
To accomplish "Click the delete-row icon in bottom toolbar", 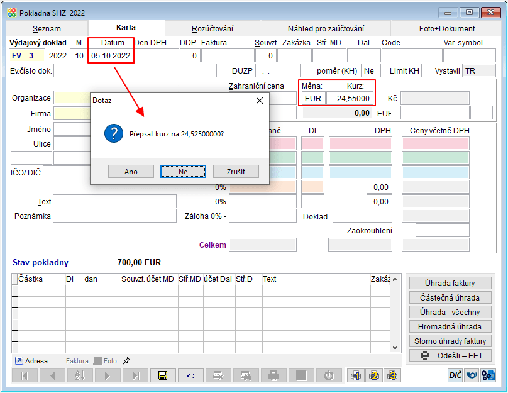I will pos(218,375).
